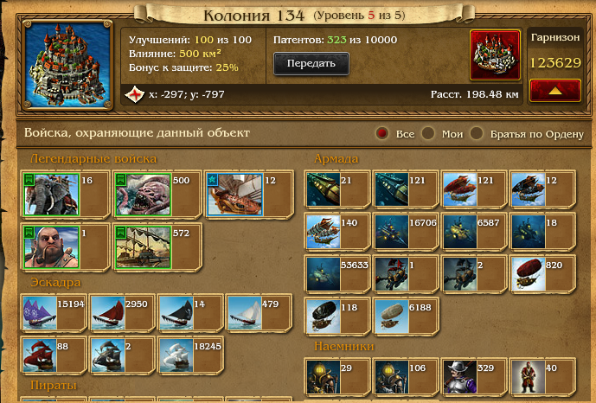Click the kraken monster unit with 500
This screenshot has height=403, width=596.
point(144,195)
